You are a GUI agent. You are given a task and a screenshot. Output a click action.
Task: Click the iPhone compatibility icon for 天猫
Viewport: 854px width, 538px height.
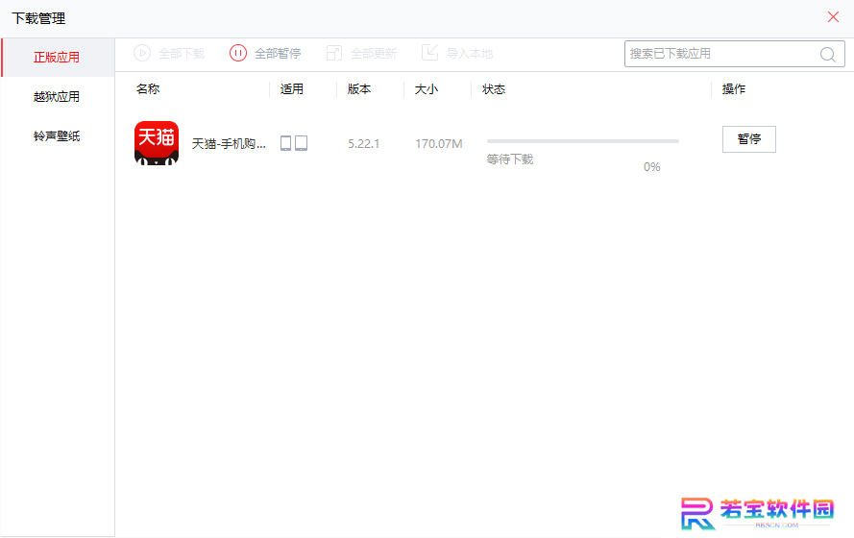click(x=285, y=143)
